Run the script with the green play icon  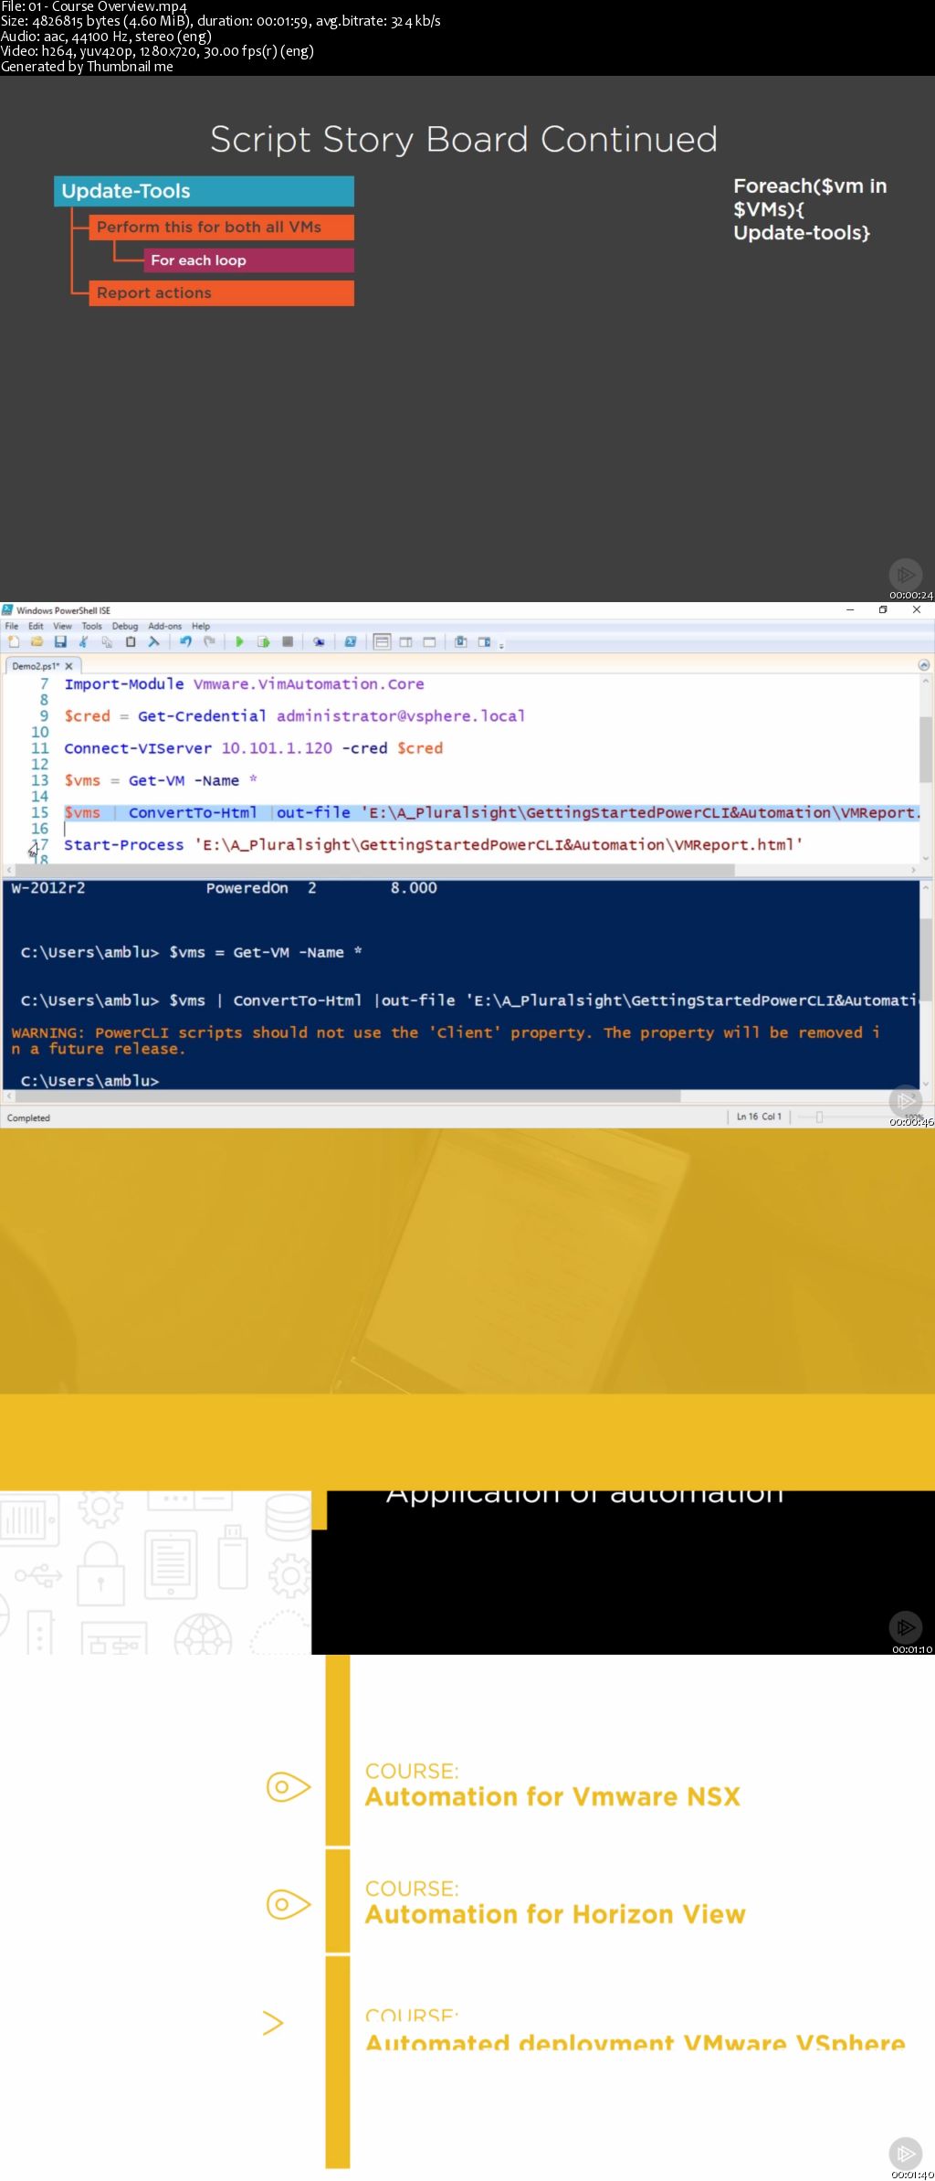pyautogui.click(x=239, y=641)
